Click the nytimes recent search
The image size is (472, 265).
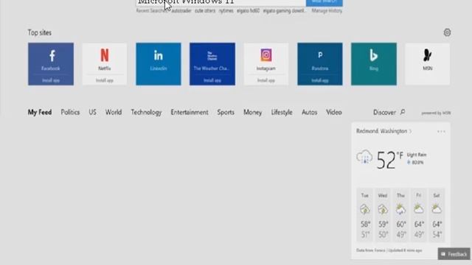226,11
